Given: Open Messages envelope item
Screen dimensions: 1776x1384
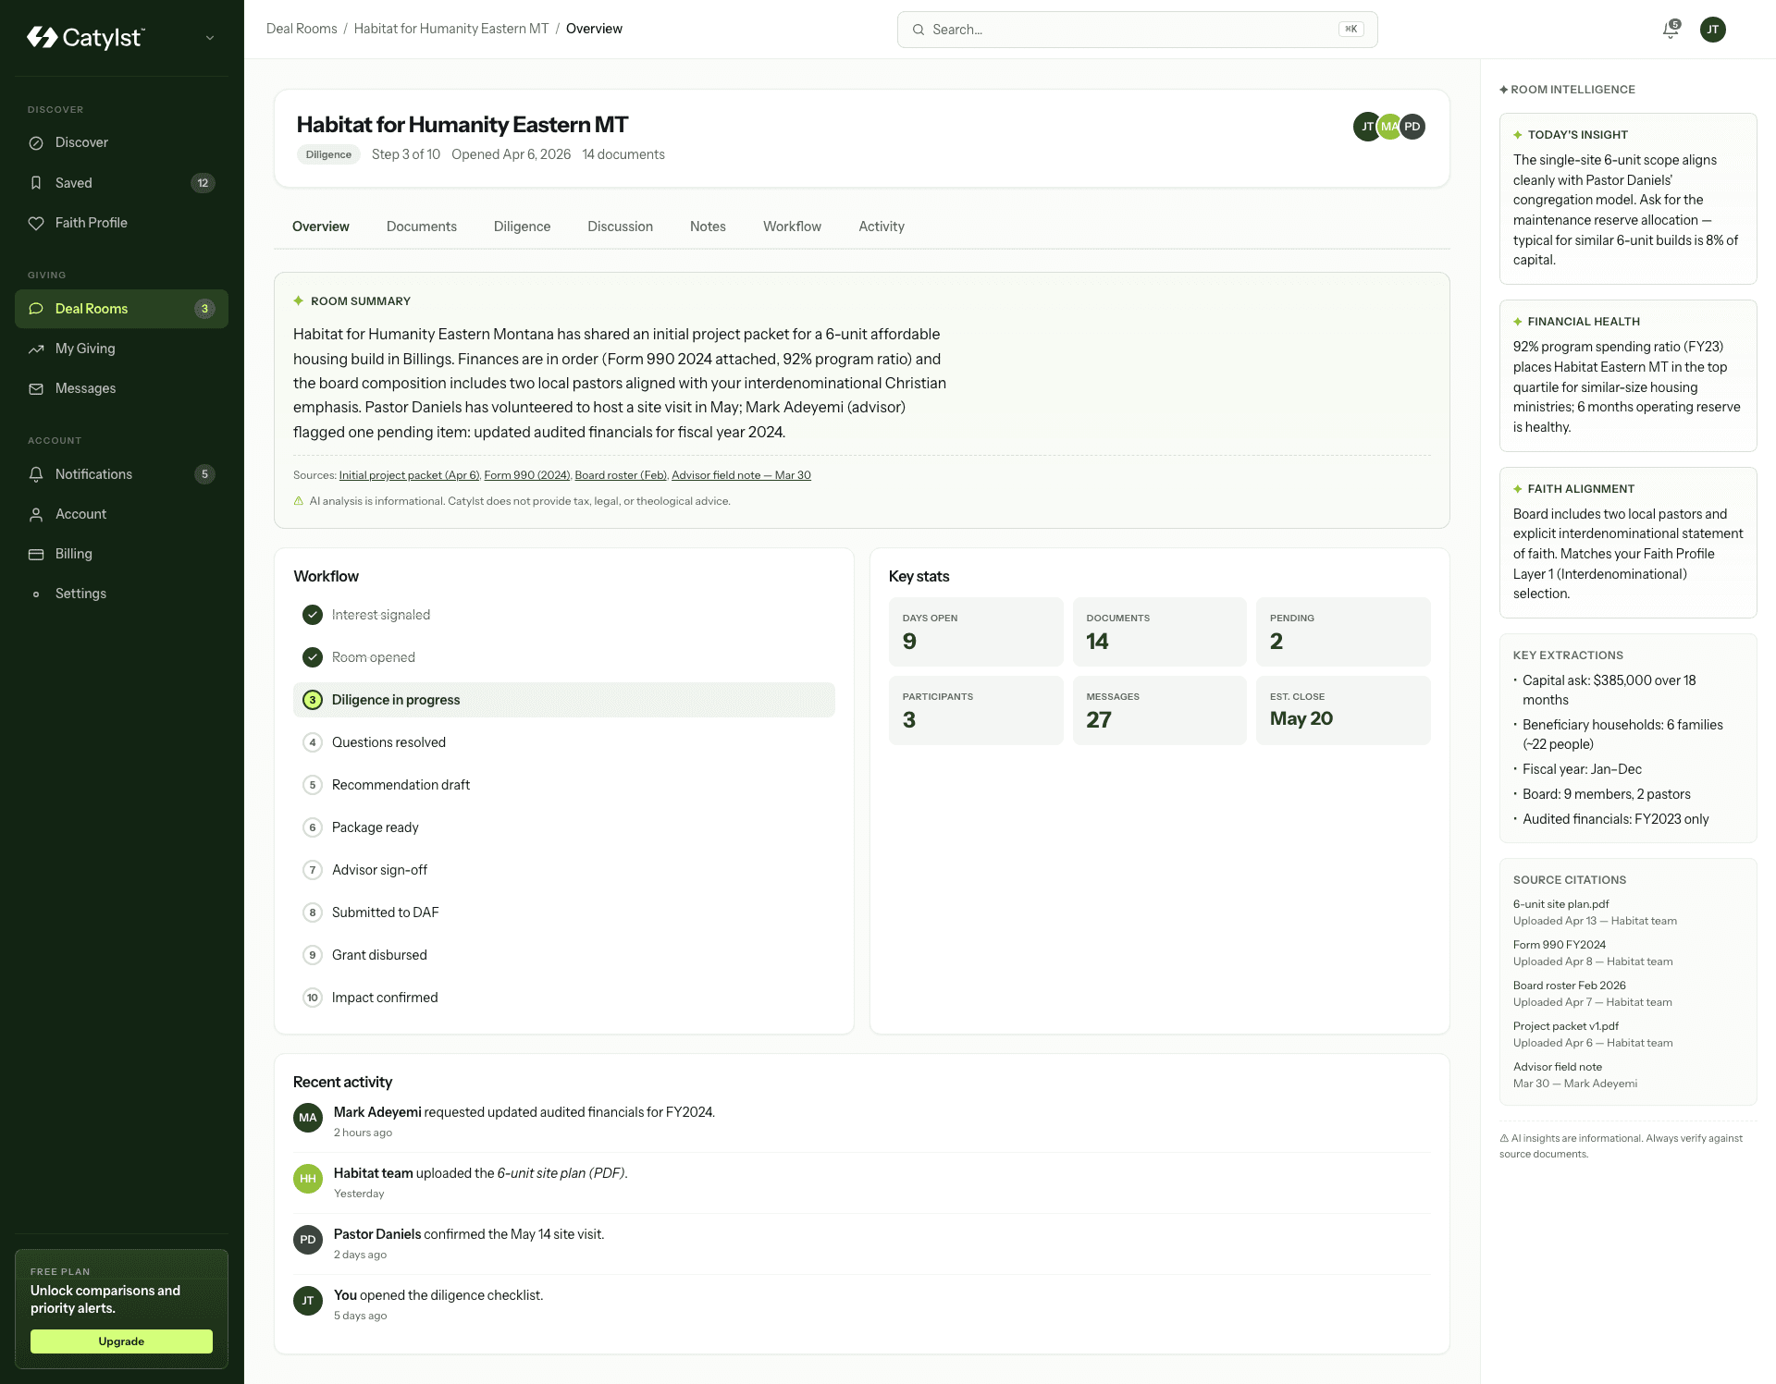Looking at the screenshot, I should pos(121,388).
